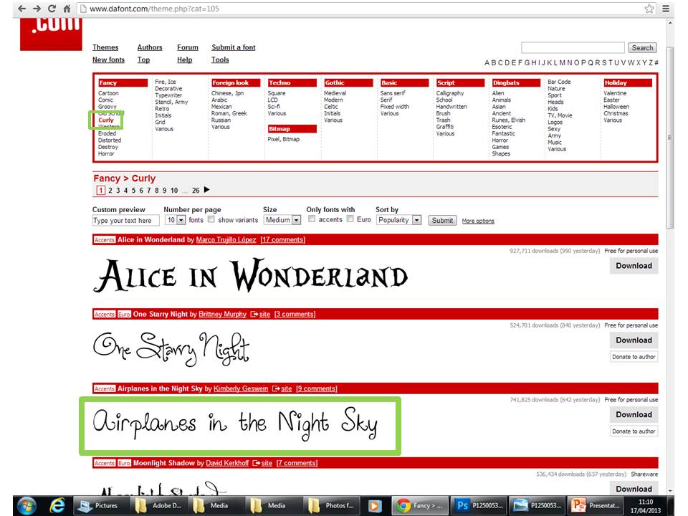The width and height of the screenshot is (688, 516).
Task: Toggle show variants checkbox
Action: point(211,219)
